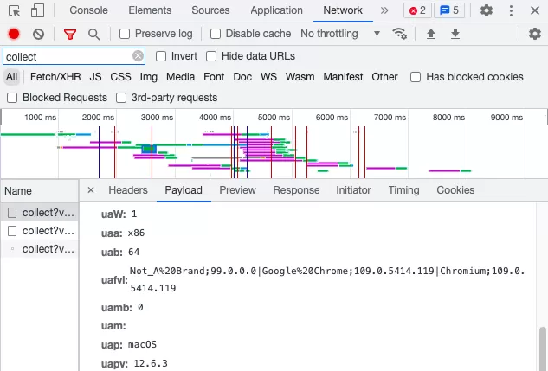Viewport: 548px width, 371px height.
Task: Tick checkbox of second collect request
Action: pyautogui.click(x=12, y=231)
